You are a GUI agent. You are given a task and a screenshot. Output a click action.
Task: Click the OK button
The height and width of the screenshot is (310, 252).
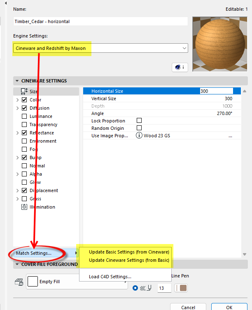(x=229, y=307)
